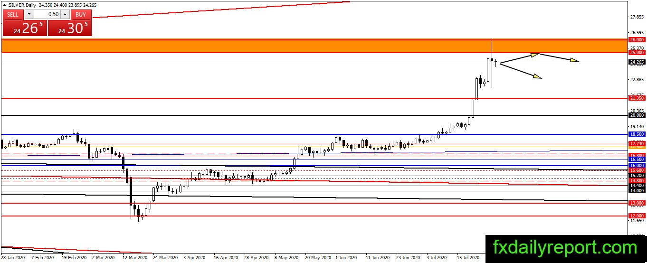Click the 20.000 black price label
The image size is (647, 263).
pyautogui.click(x=637, y=115)
